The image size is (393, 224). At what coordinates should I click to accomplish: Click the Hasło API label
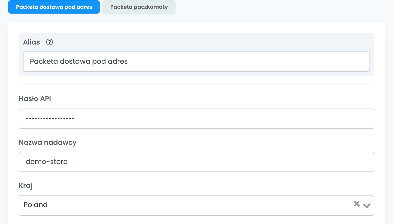[x=35, y=99]
